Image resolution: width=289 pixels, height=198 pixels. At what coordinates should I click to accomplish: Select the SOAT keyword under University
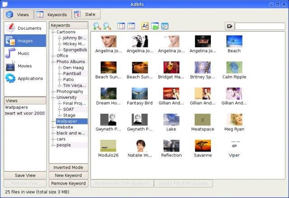[x=68, y=109]
